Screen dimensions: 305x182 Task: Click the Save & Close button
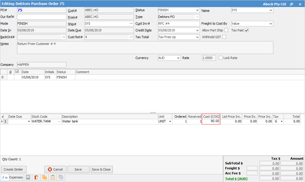(101, 169)
